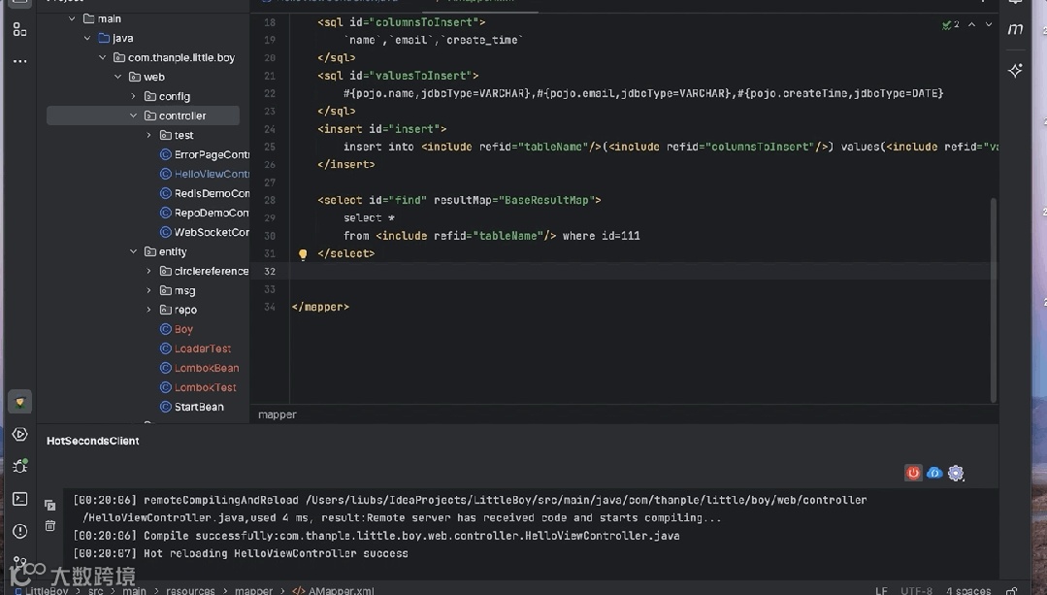1047x595 pixels.
Task: Open the Problems tool window
Action: pyautogui.click(x=19, y=531)
